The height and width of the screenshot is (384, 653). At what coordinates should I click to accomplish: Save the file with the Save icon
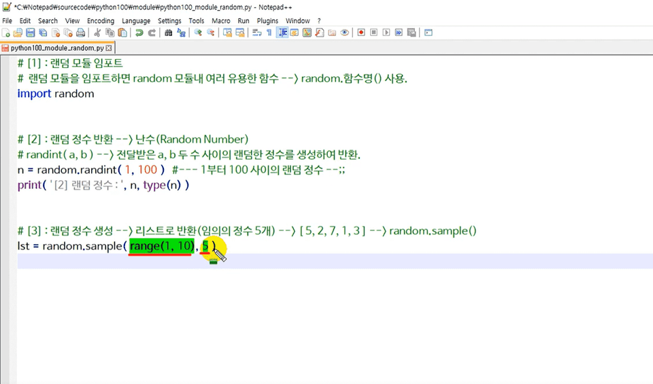coord(31,33)
